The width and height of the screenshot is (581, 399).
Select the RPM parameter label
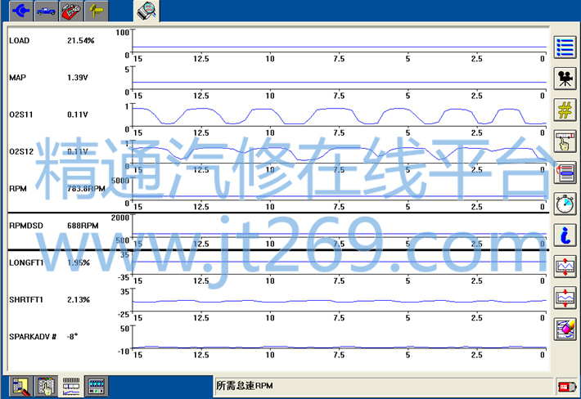point(18,189)
